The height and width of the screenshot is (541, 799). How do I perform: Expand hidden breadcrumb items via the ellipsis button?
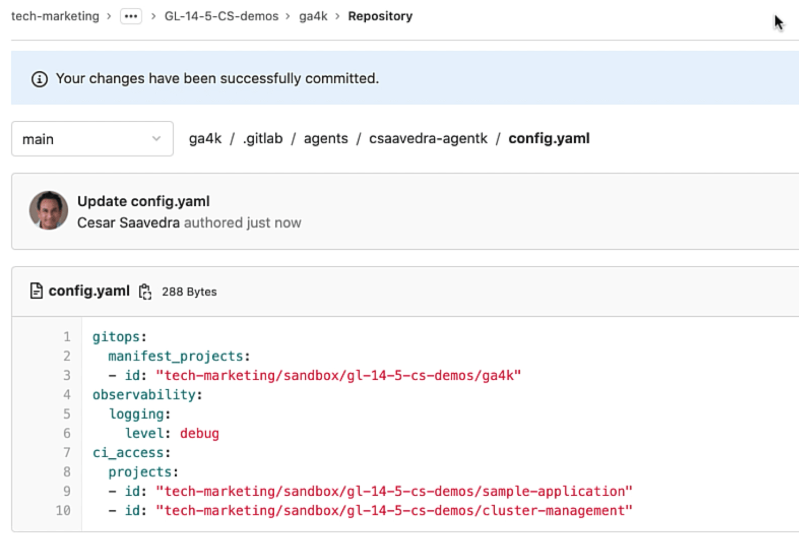click(x=131, y=16)
